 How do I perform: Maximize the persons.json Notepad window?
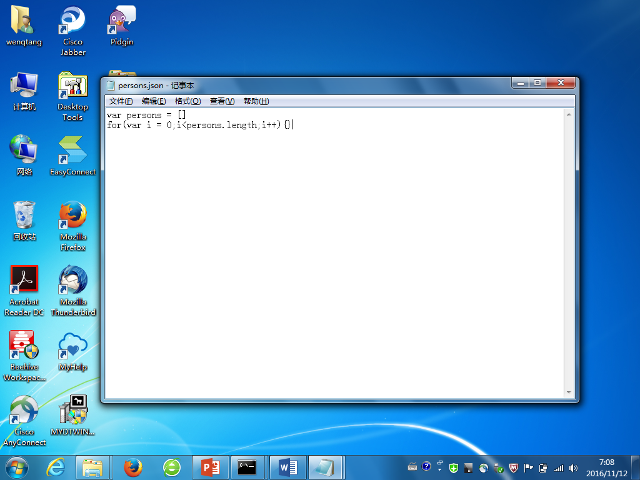[537, 83]
